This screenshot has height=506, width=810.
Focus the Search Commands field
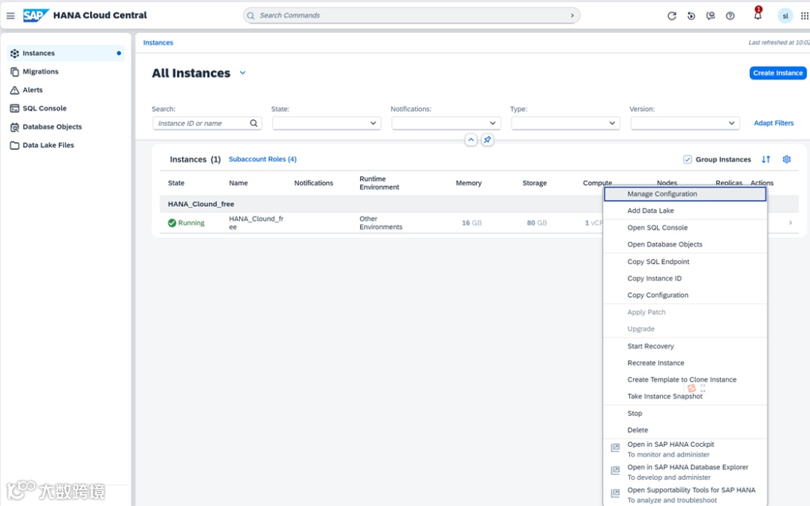point(411,16)
